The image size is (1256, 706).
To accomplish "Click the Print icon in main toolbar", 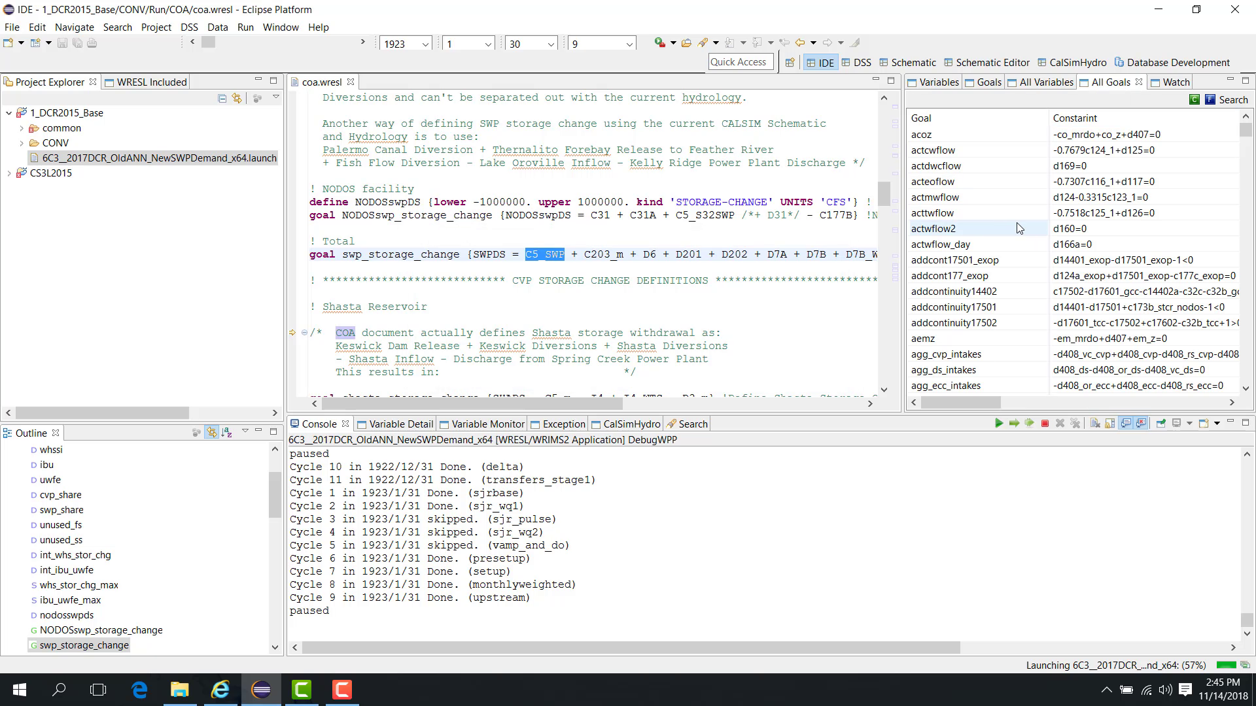I will coord(92,43).
